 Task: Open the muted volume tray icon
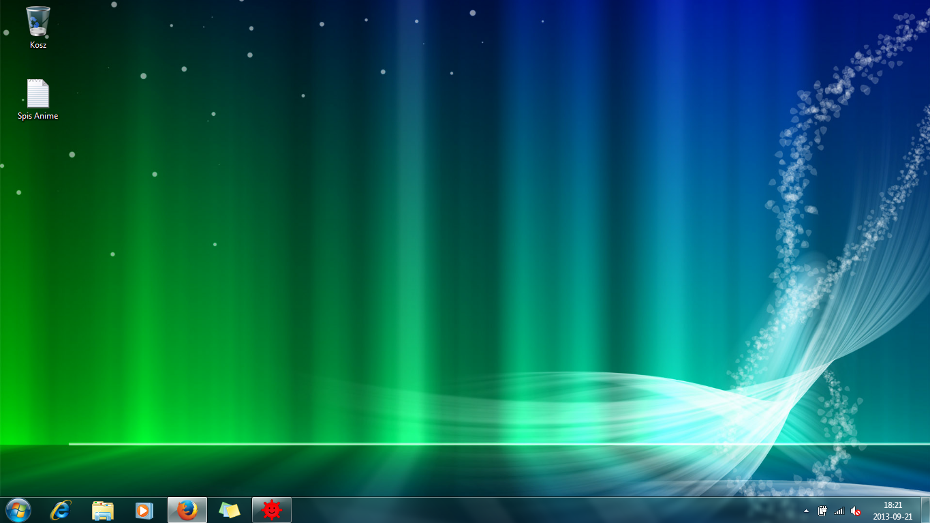point(856,511)
